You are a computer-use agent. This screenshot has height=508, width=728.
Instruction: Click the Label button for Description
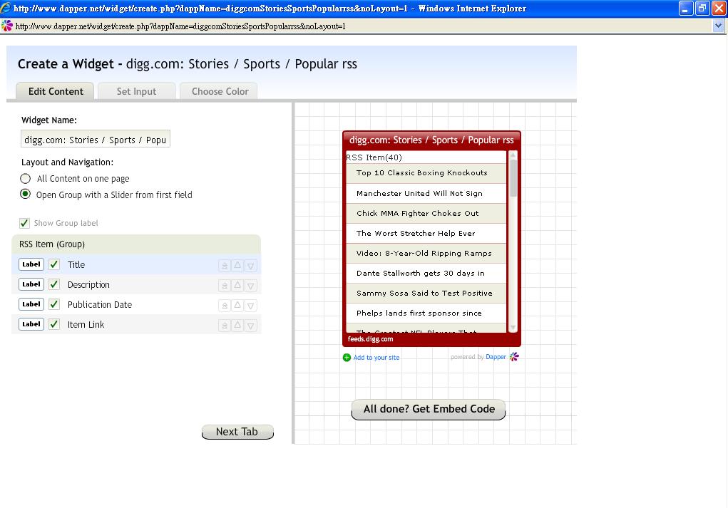[x=31, y=284]
